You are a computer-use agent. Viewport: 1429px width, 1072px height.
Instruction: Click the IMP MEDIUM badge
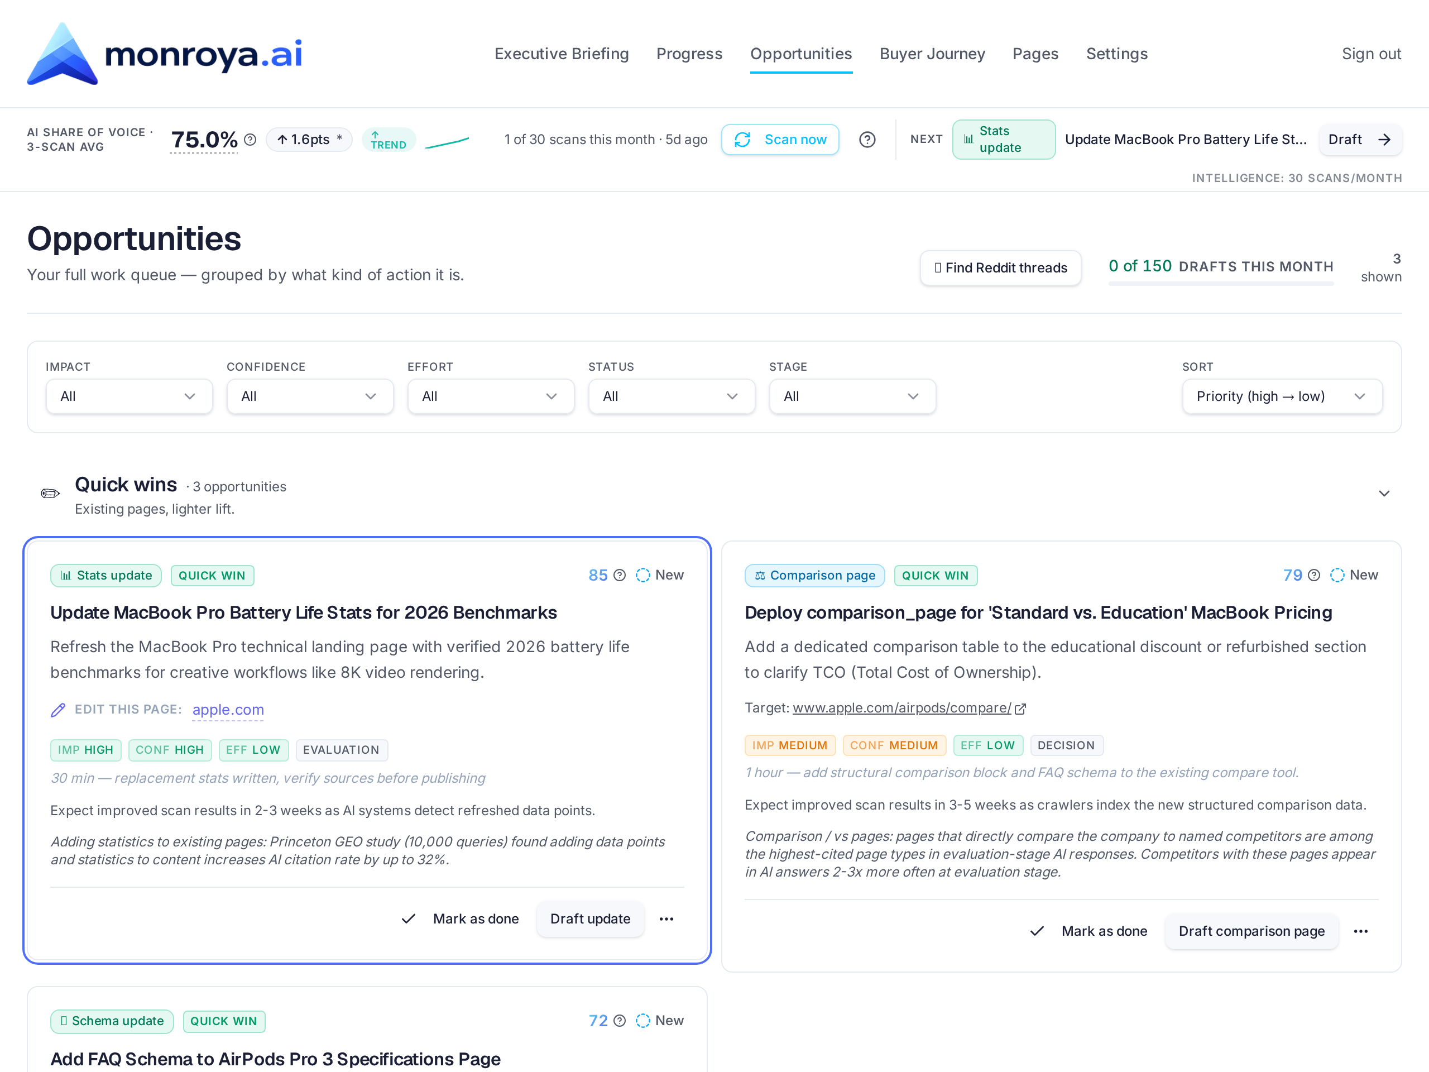click(790, 746)
